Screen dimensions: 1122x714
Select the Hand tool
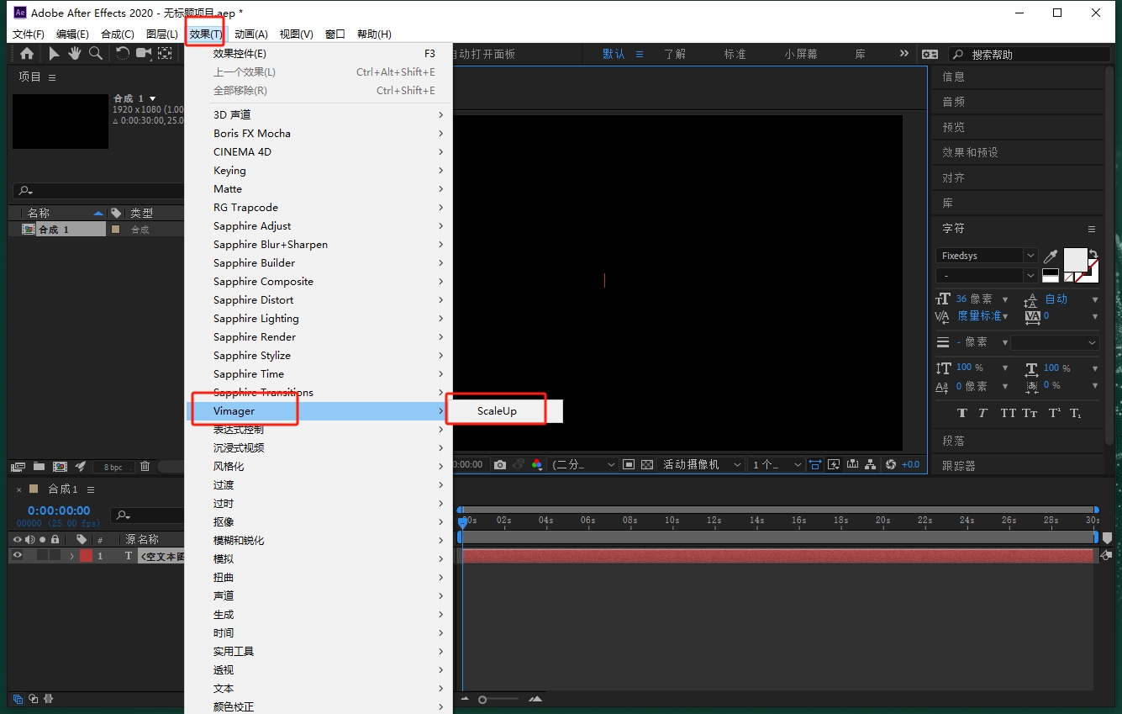pos(75,54)
